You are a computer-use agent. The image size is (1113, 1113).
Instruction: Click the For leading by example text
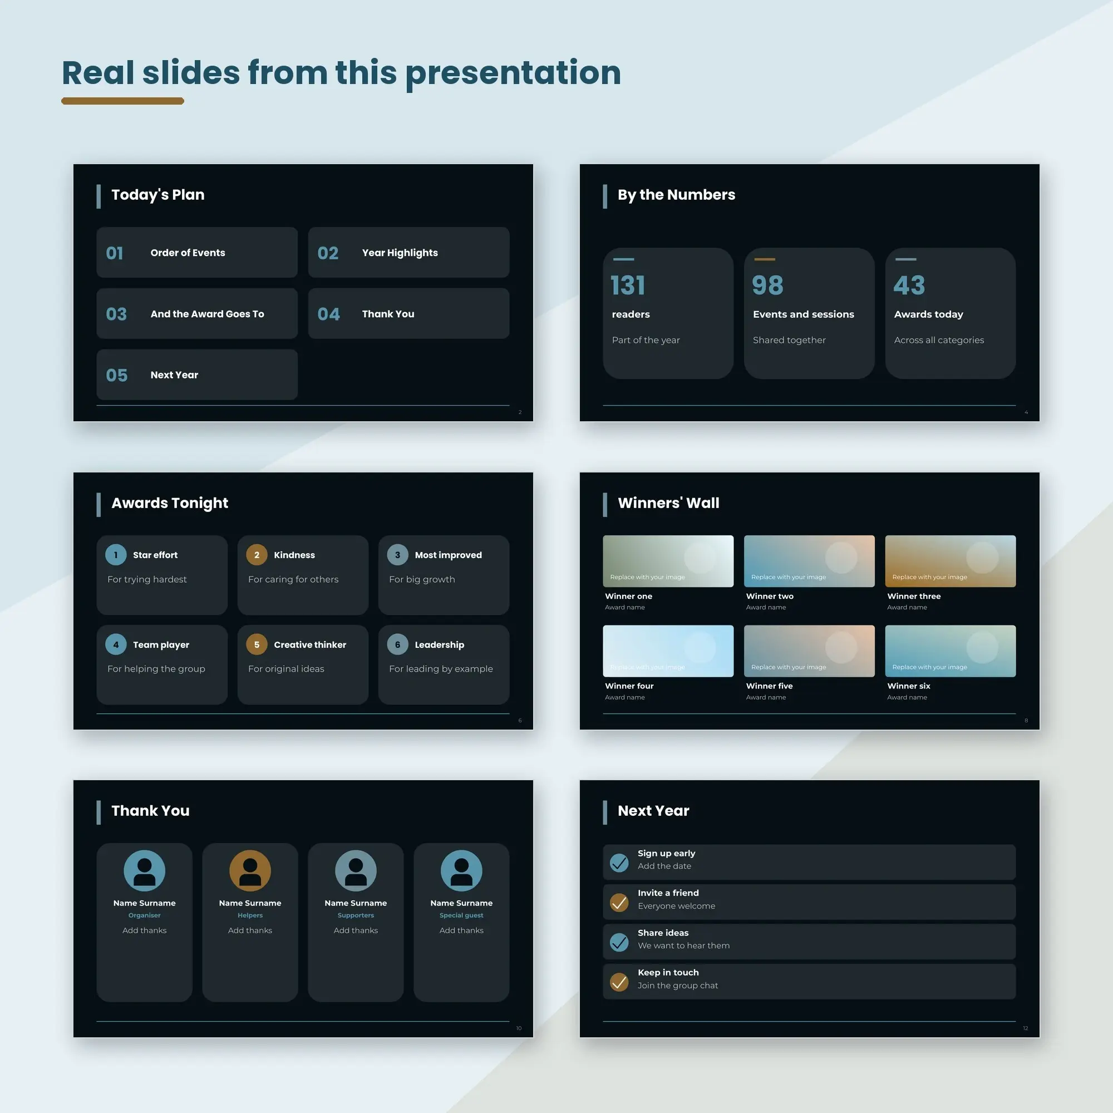(441, 669)
